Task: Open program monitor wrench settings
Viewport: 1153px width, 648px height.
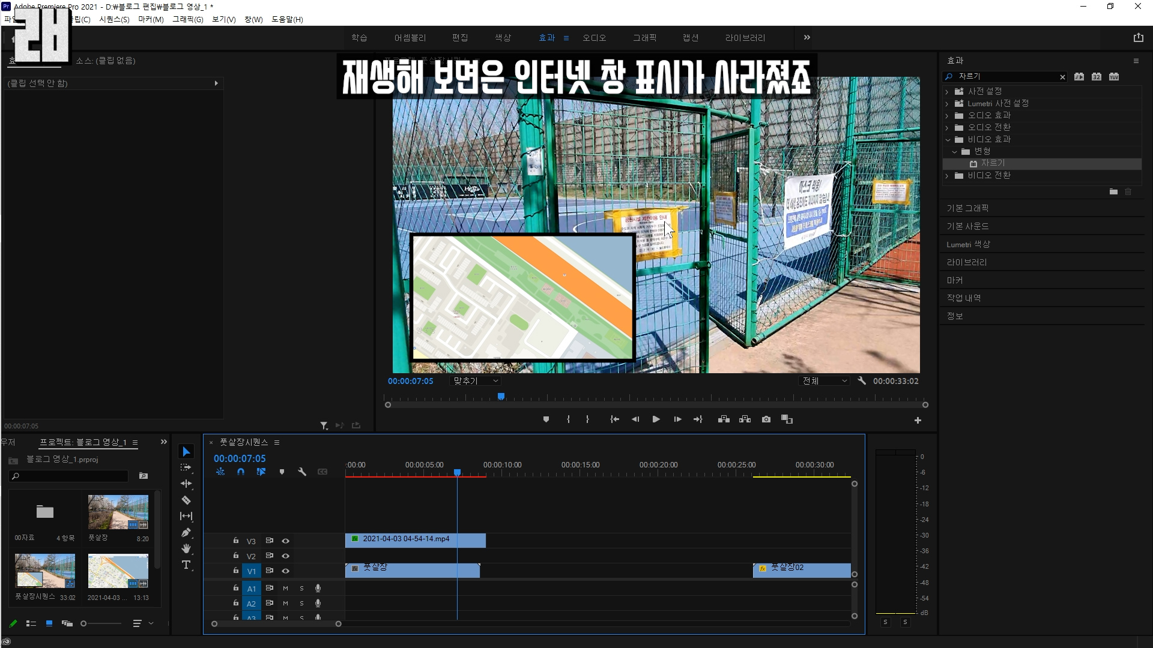Action: click(x=862, y=381)
